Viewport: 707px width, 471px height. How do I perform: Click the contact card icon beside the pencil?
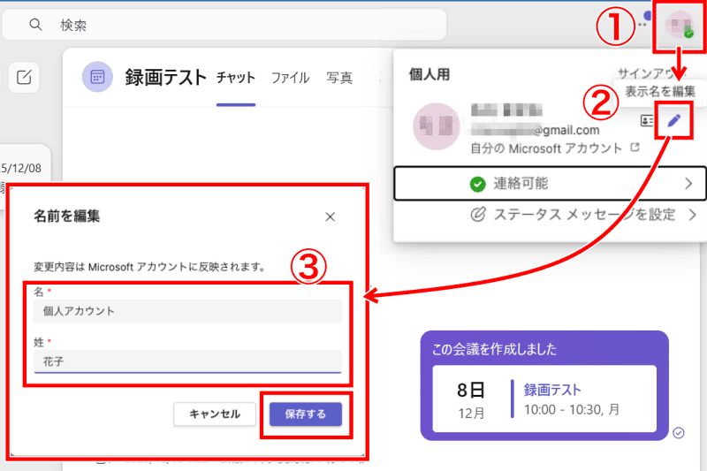pyautogui.click(x=647, y=121)
